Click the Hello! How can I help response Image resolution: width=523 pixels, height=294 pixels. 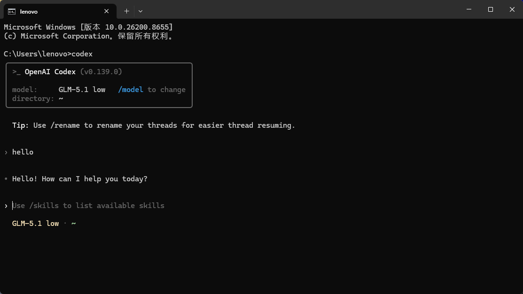pos(80,179)
